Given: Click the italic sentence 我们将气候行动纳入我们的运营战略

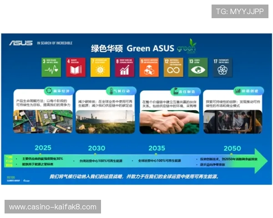Looking at the screenshot, I should point(134,177).
